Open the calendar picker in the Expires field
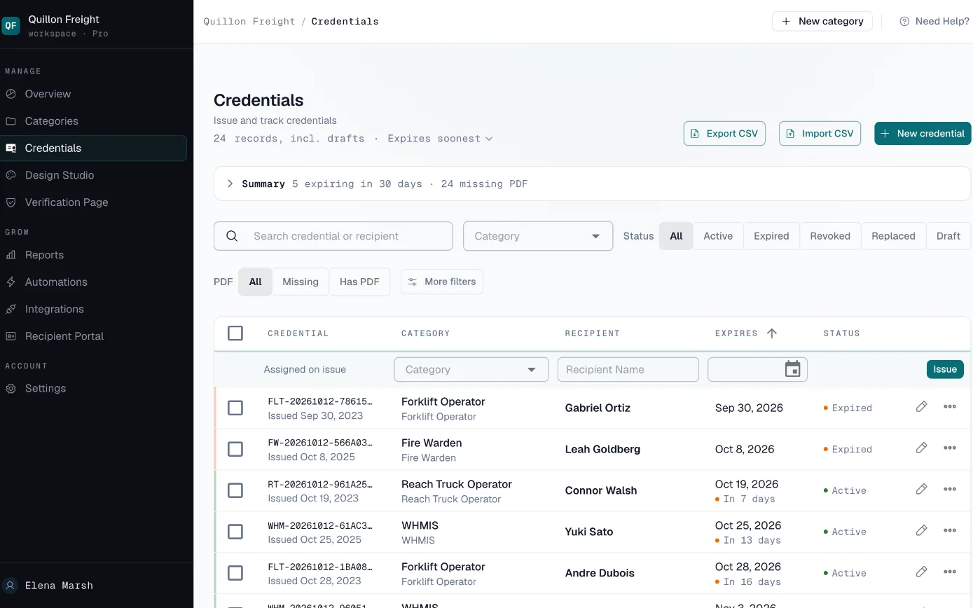Viewport: 973px width, 608px height. click(x=792, y=369)
